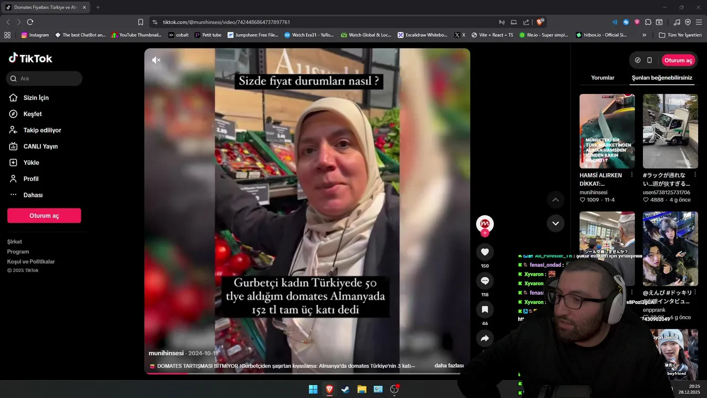The width and height of the screenshot is (707, 398).
Task: Reload the page
Action: (30, 22)
